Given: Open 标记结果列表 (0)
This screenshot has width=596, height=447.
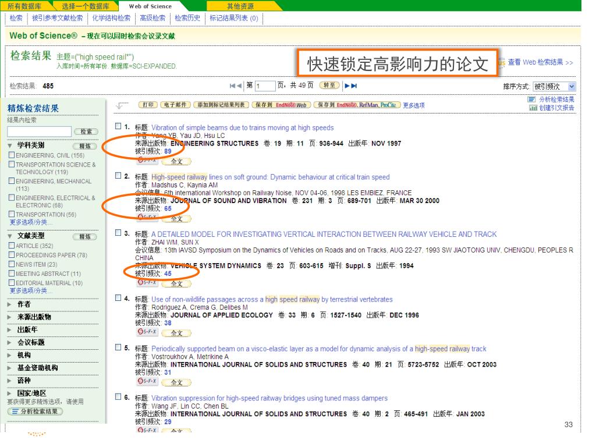Looking at the screenshot, I should point(234,18).
